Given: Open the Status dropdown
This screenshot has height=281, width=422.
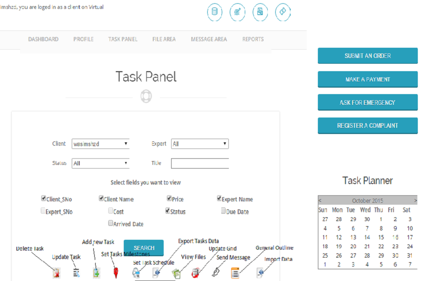Looking at the screenshot, I should pos(100,163).
